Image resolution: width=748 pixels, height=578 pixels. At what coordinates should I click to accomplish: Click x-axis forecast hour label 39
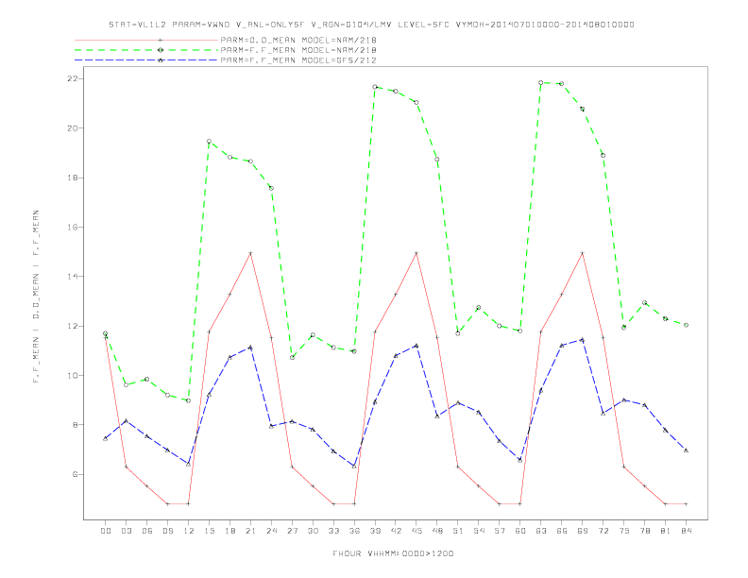click(x=375, y=531)
